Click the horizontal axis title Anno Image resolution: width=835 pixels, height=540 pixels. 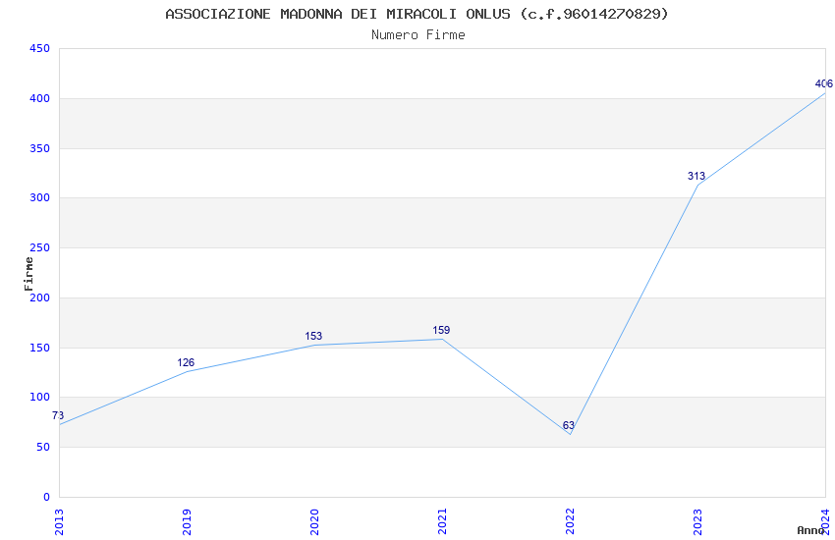click(x=810, y=530)
